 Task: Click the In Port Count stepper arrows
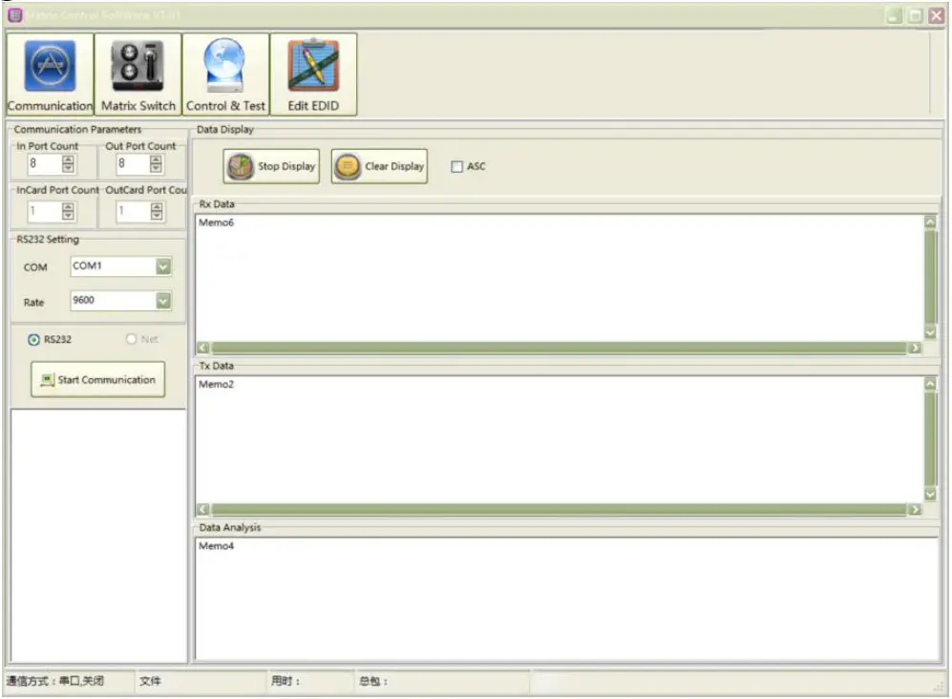coord(68,163)
